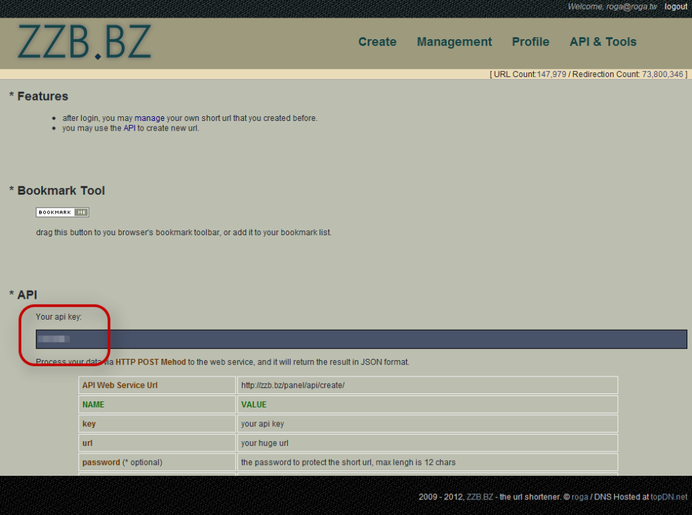Click the http://zzb.bz/panel/api/create/ URL cell
692x515 pixels.
click(x=427, y=385)
